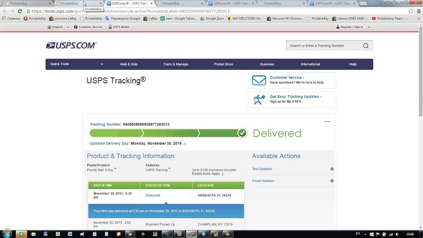Viewport: 423px width, 238px height.
Task: Open Viber from the taskbar
Action: click(179, 234)
